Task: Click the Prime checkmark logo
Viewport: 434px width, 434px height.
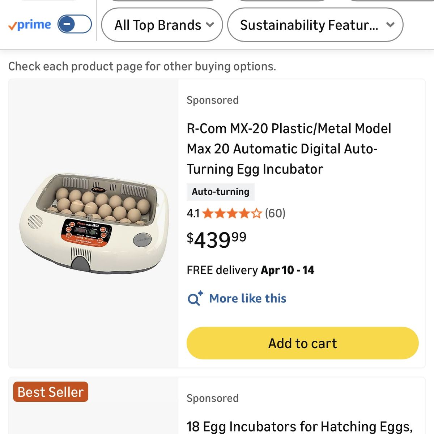Action: click(x=29, y=25)
